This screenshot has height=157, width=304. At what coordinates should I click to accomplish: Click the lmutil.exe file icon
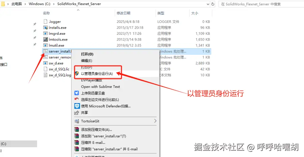tap(45, 45)
